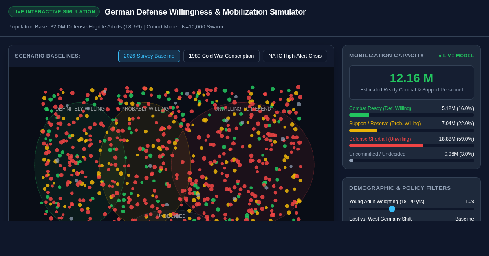489x256 pixels.
Task: Click the Undecided cluster label
Action: click(x=171, y=216)
